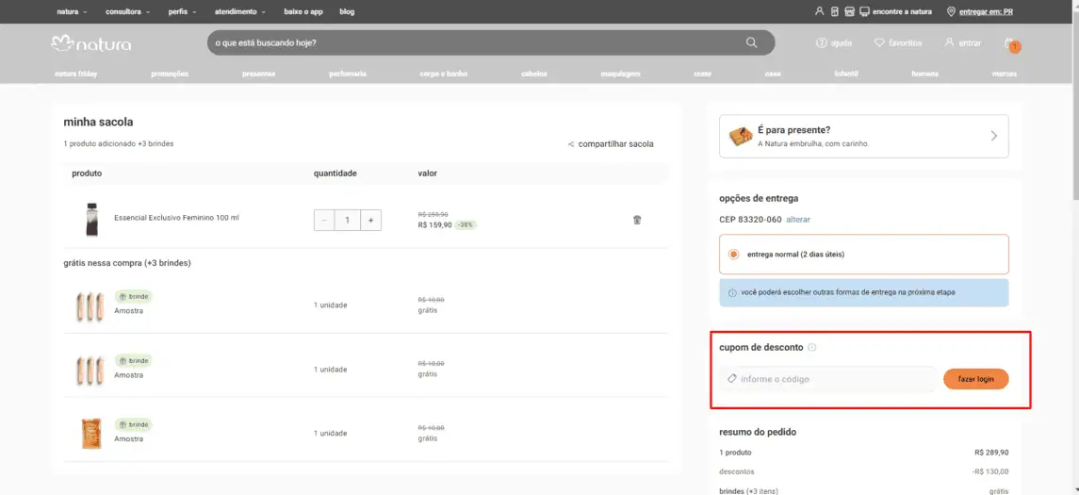Click the gift box icon in É para presente

[741, 136]
